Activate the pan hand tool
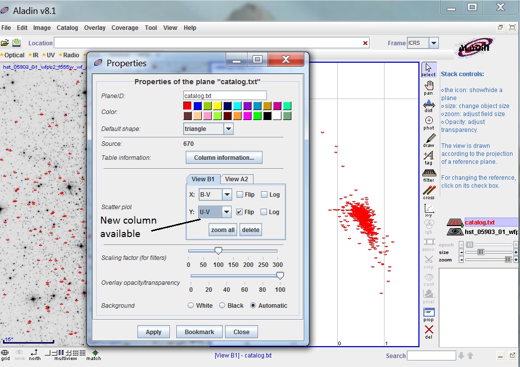The image size is (520, 367). click(428, 88)
